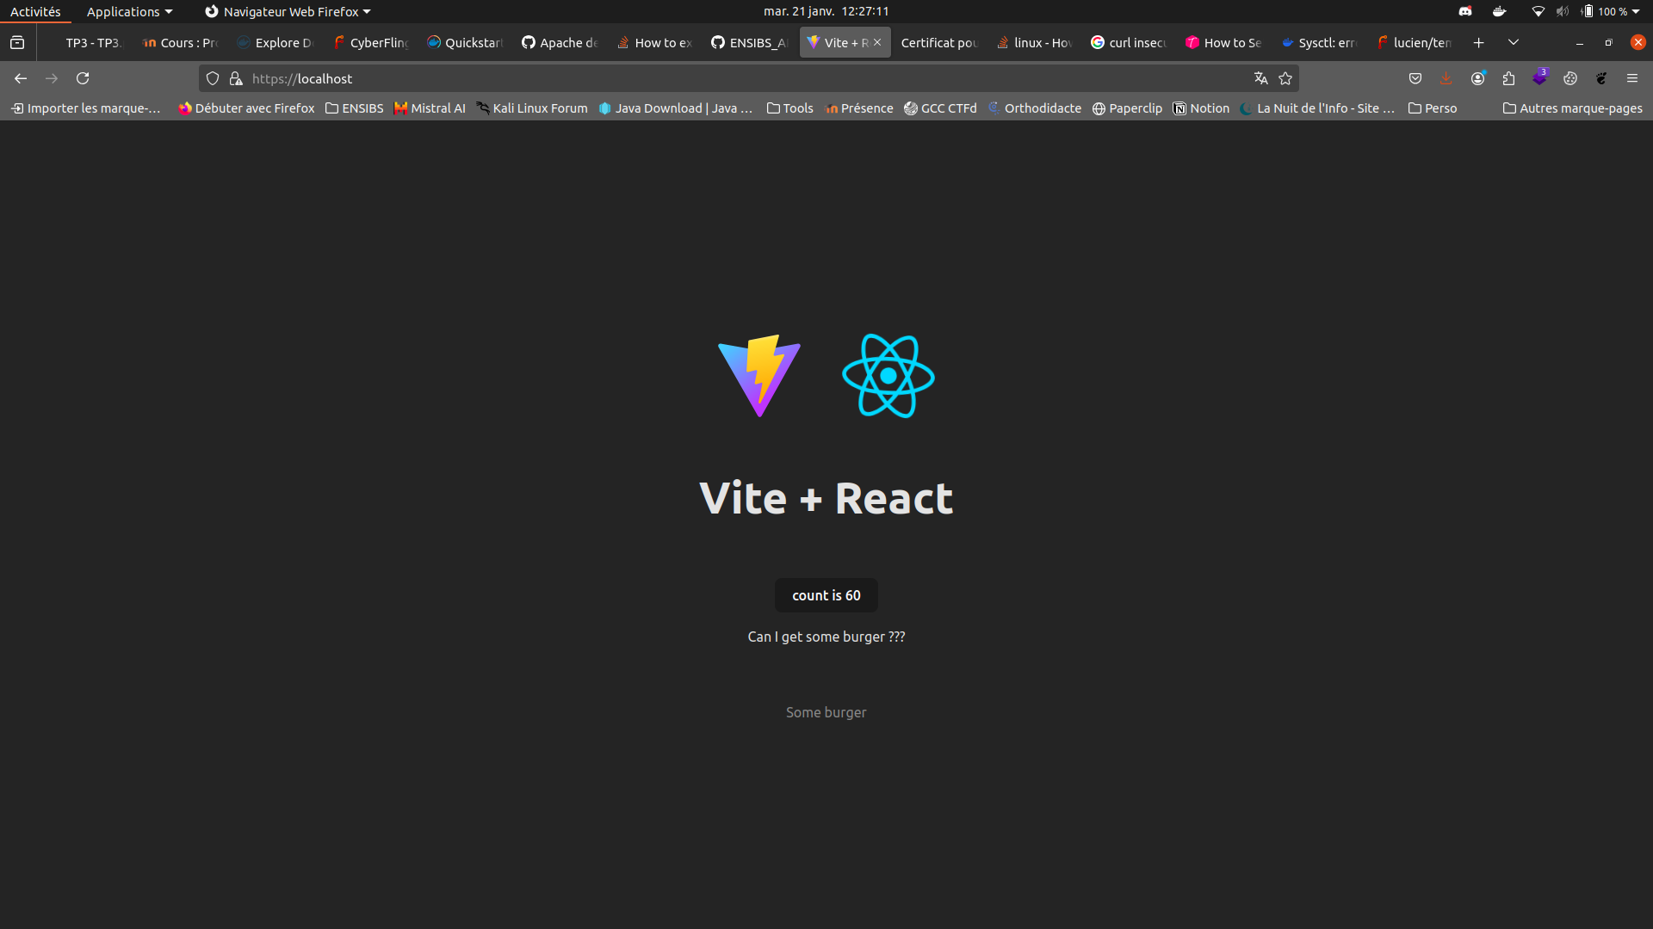The height and width of the screenshot is (929, 1653).
Task: Open a new tab with plus
Action: [x=1479, y=42]
